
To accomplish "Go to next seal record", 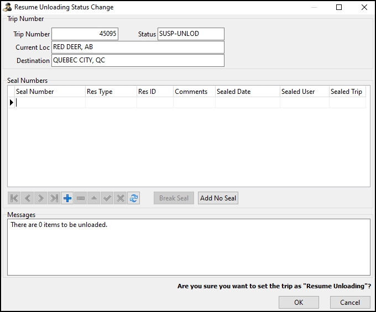I will (x=41, y=198).
